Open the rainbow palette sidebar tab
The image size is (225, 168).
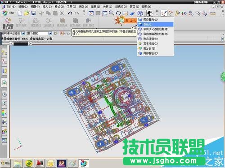point(4,113)
